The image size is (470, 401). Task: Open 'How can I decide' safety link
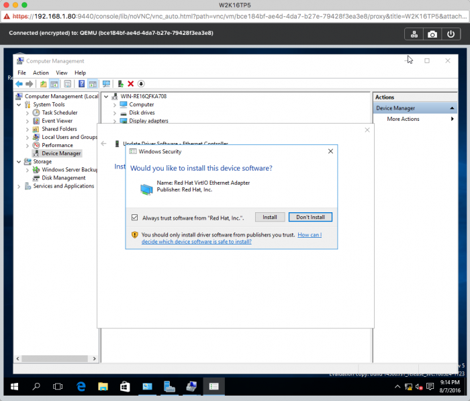tap(232, 238)
